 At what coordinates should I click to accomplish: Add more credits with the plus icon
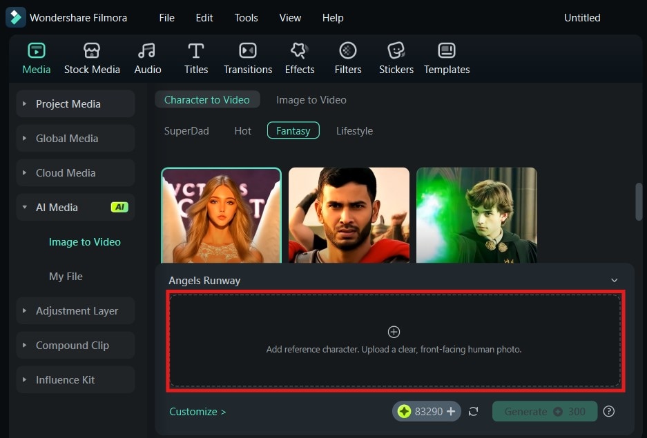(x=451, y=411)
